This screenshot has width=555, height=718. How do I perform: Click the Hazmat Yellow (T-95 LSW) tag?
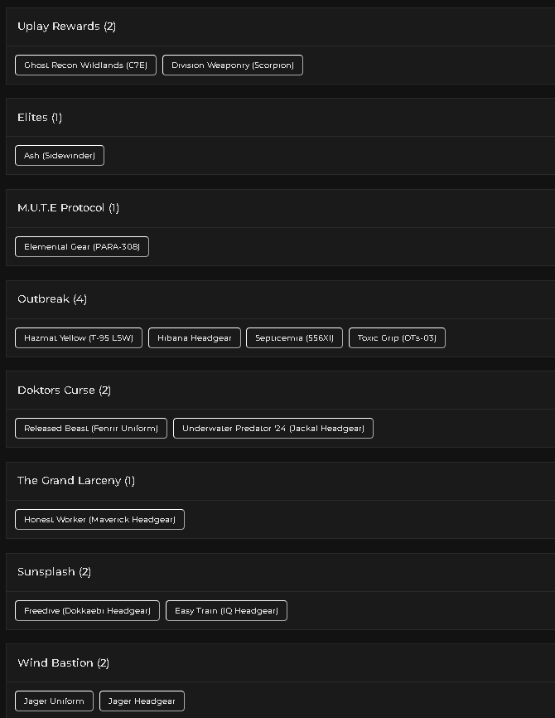pyautogui.click(x=79, y=338)
